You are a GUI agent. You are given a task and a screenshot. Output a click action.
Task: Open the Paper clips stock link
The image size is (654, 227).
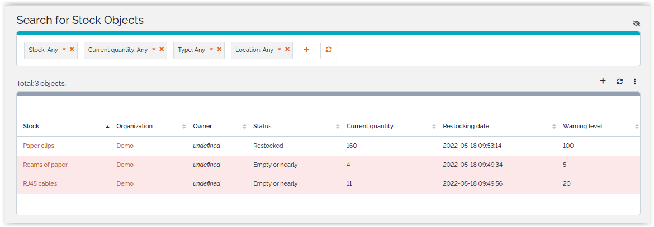click(39, 146)
